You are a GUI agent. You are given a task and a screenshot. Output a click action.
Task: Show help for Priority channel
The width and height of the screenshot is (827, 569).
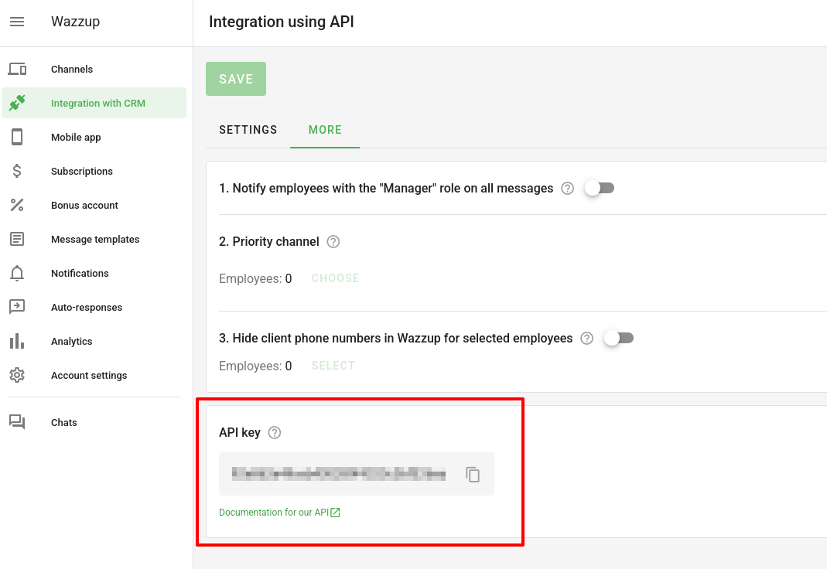(333, 241)
